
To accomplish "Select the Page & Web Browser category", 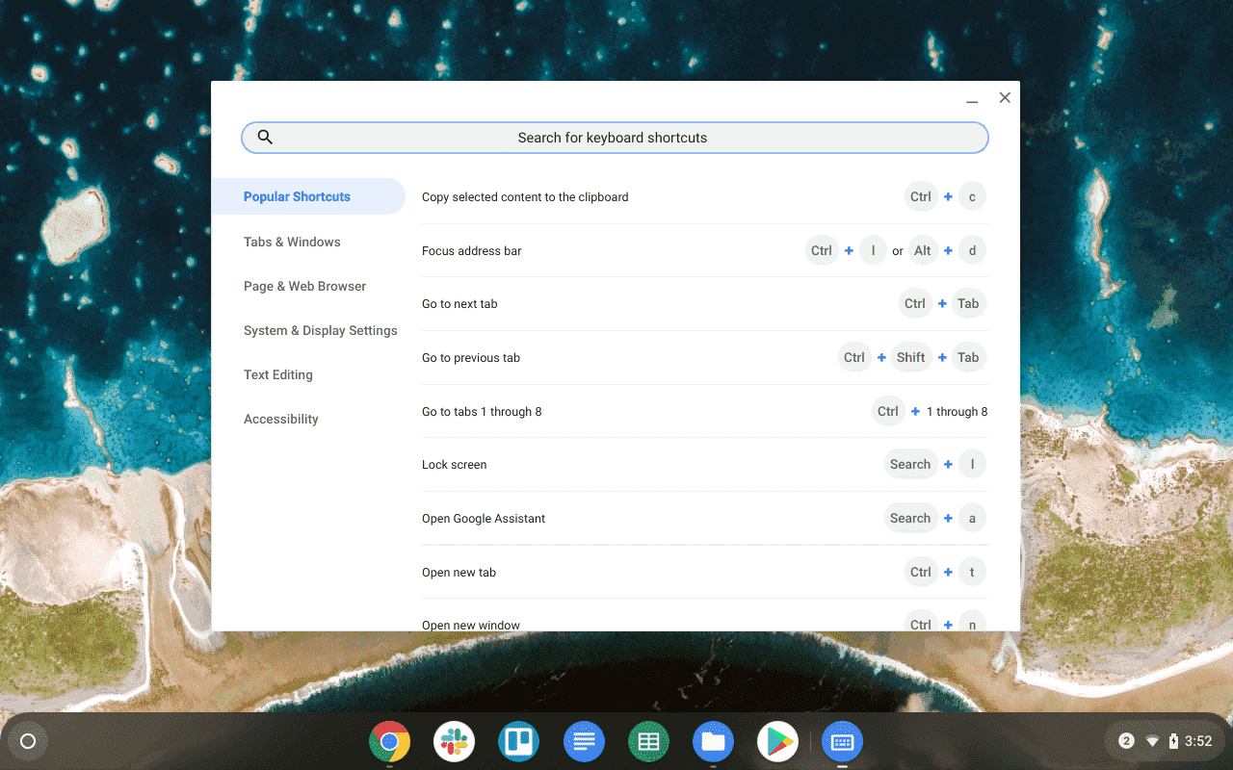I will [305, 286].
